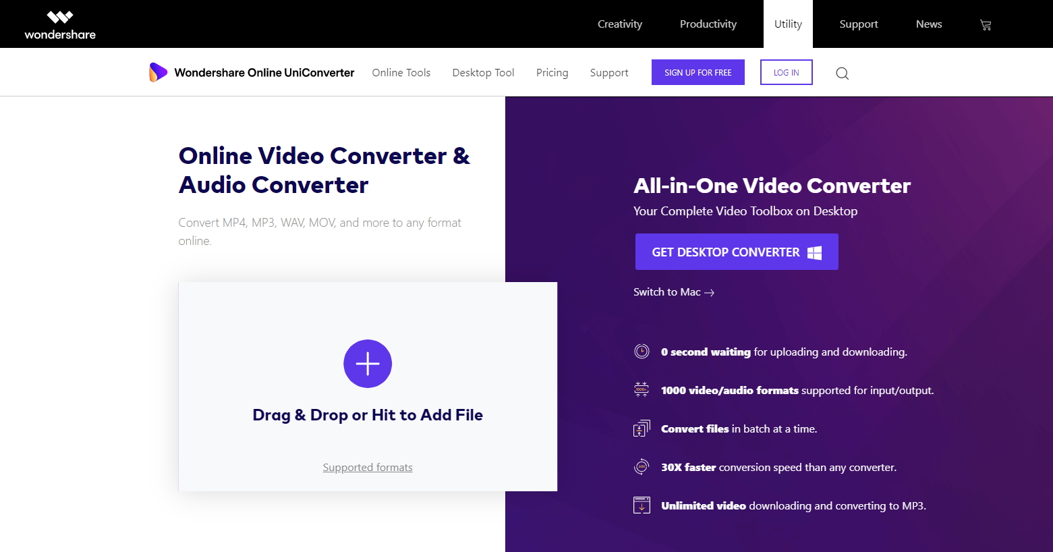Click the batch convert files icon

pos(642,429)
